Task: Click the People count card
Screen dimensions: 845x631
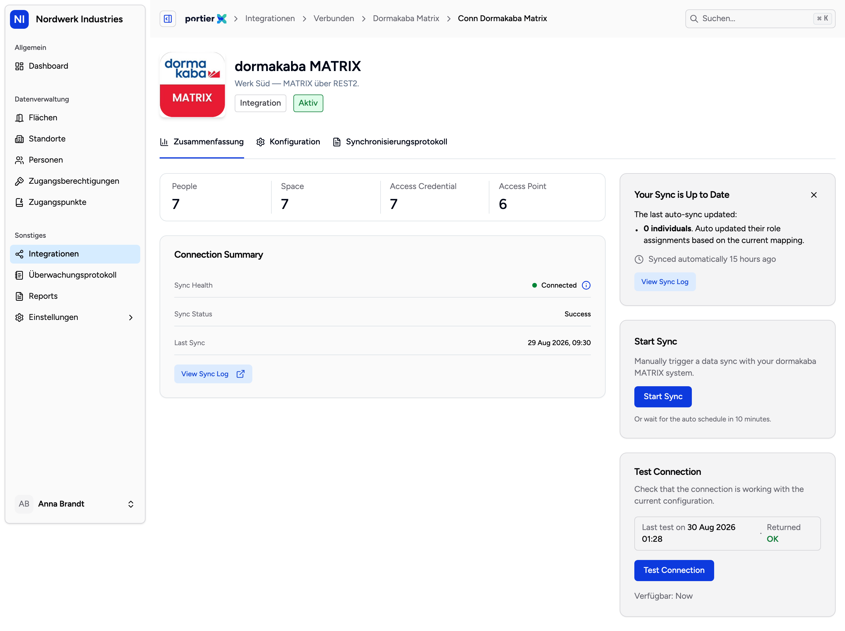Action: tap(216, 197)
